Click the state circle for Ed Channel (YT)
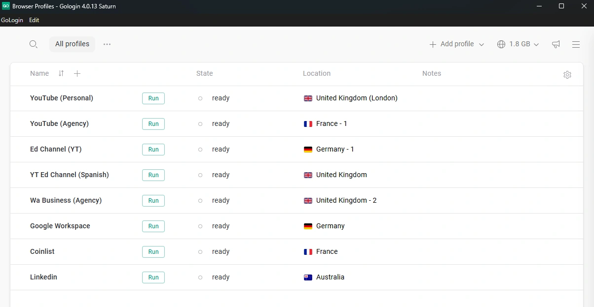 200,150
